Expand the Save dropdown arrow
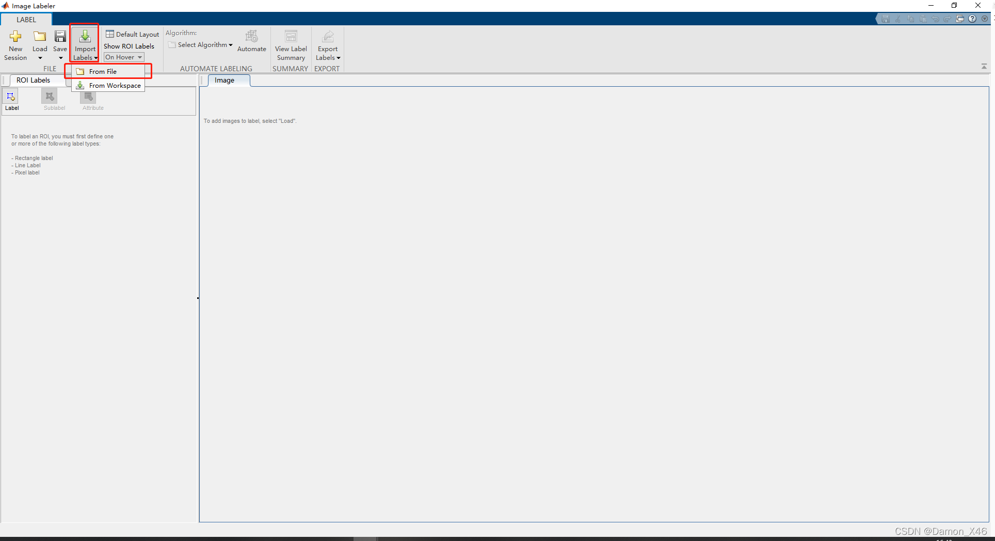Image resolution: width=995 pixels, height=541 pixels. coord(60,58)
